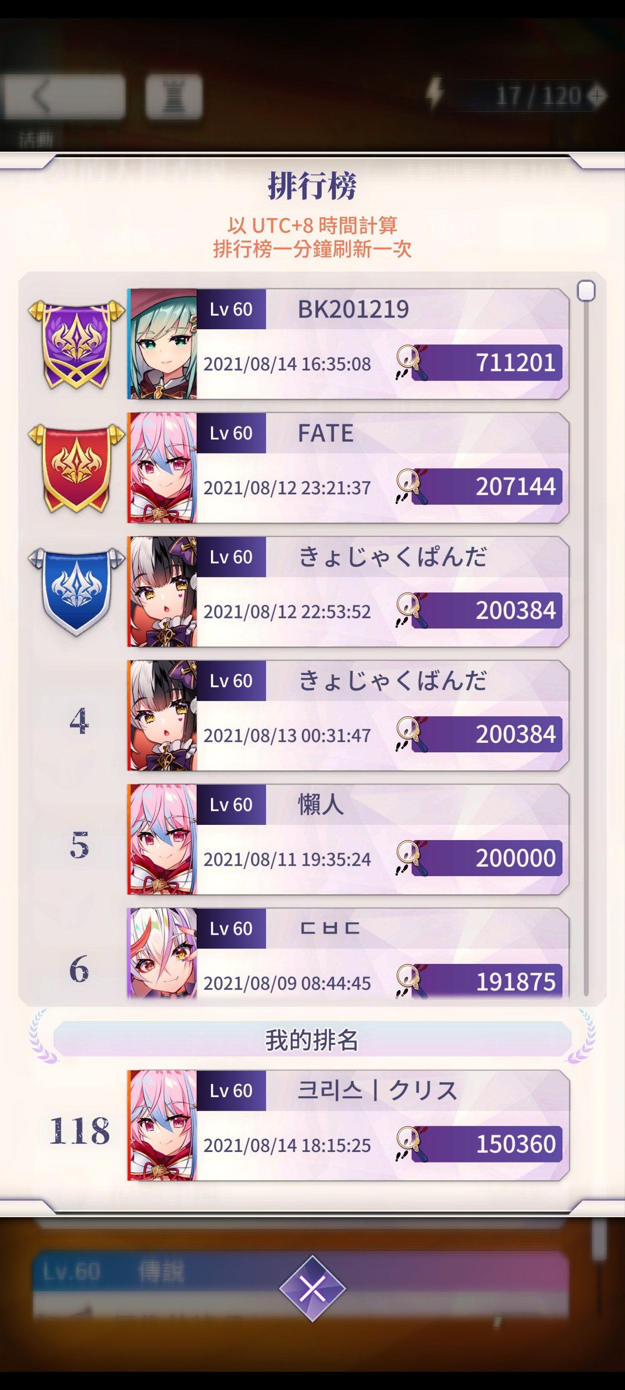Select the blue third-place shield badge
The height and width of the screenshot is (1390, 625).
(76, 592)
